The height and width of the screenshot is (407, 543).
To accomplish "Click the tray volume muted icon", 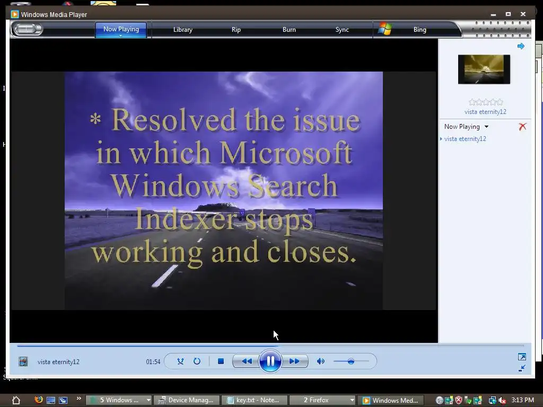I will pos(502,401).
